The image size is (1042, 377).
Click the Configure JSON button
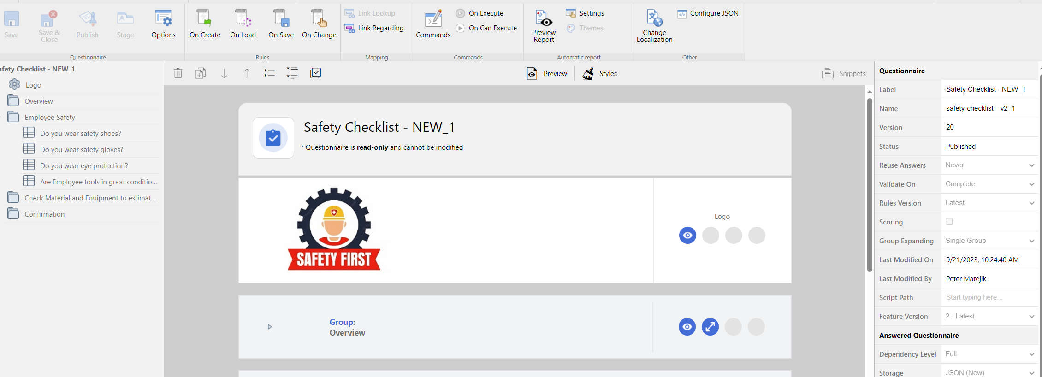tap(708, 14)
